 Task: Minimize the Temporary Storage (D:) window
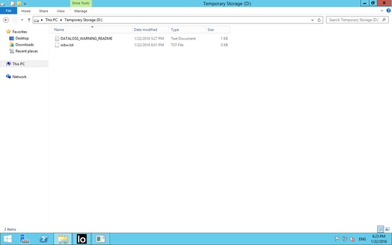coord(365,3)
